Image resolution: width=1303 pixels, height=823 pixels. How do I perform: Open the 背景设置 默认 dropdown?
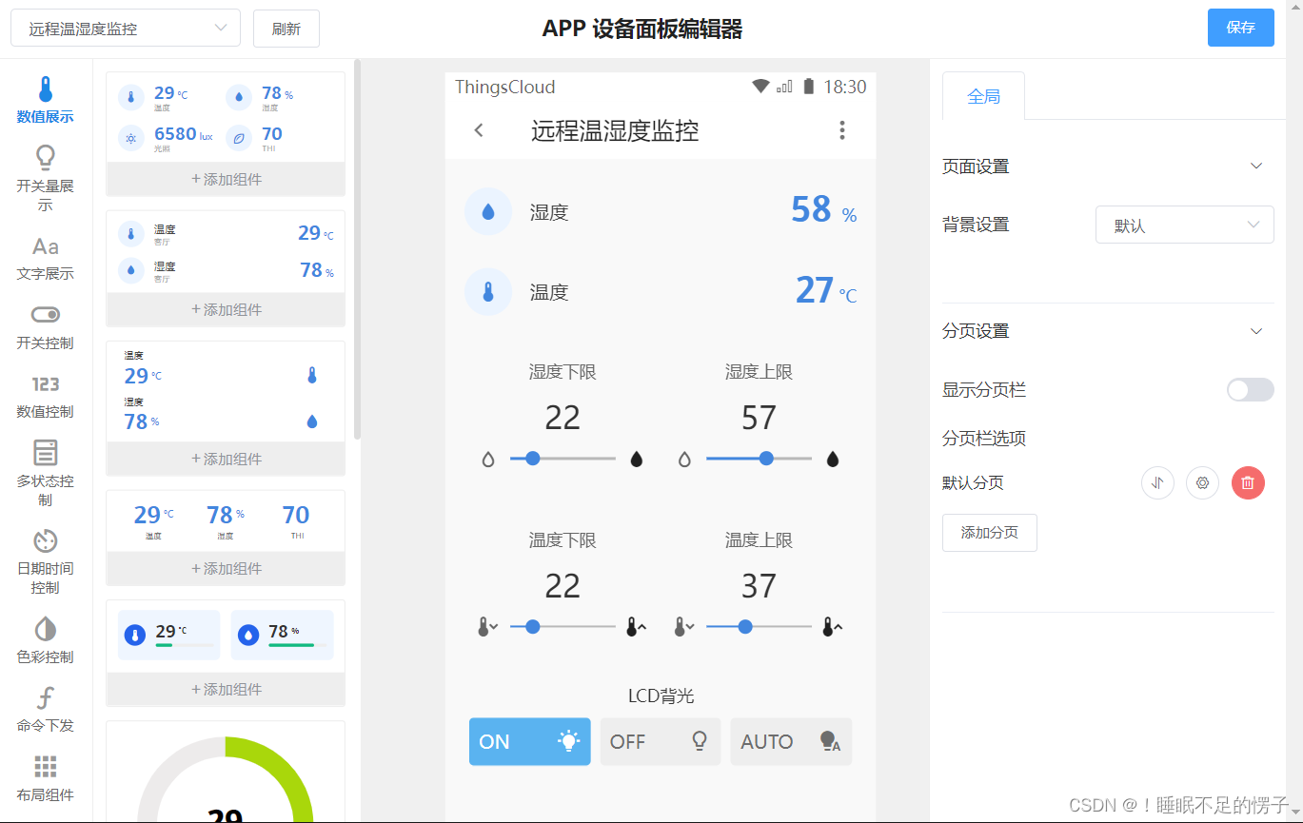click(x=1185, y=225)
